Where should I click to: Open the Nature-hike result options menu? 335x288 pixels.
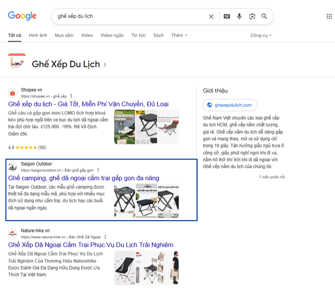(x=105, y=237)
